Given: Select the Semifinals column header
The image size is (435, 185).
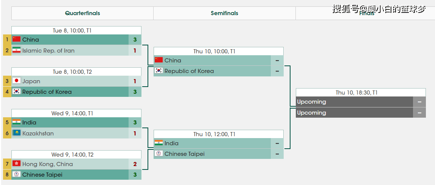Looking at the screenshot, I should [225, 13].
